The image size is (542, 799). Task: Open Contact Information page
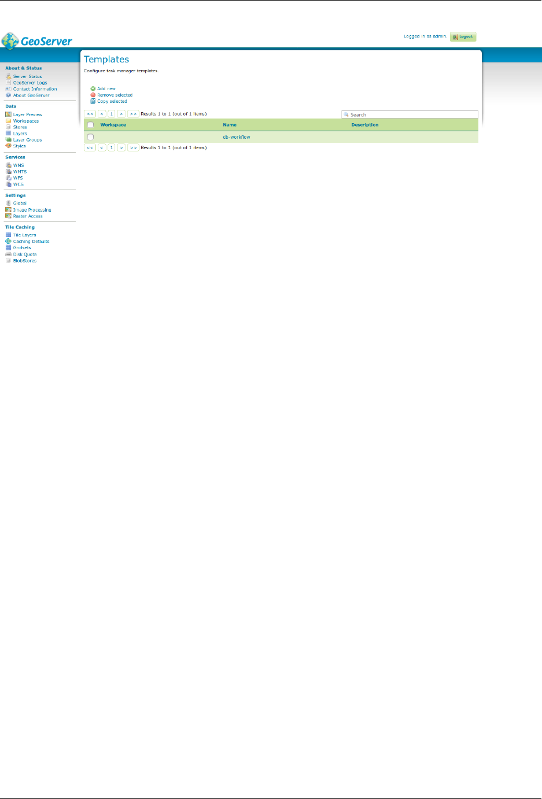click(x=35, y=89)
